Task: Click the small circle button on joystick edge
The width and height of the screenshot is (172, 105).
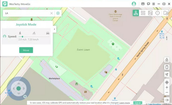Action: [x=25, y=97]
